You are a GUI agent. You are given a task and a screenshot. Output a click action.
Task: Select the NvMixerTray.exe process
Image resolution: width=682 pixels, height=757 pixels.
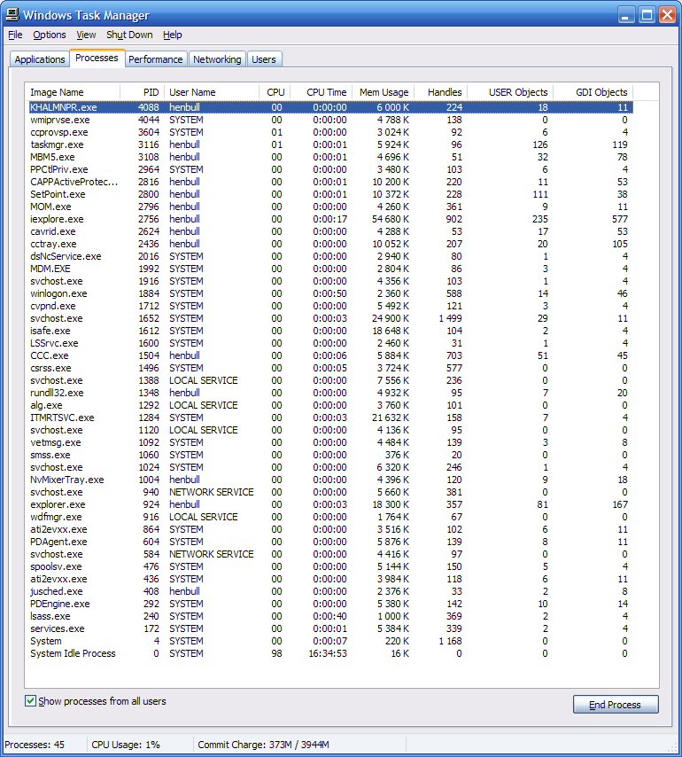point(330,480)
